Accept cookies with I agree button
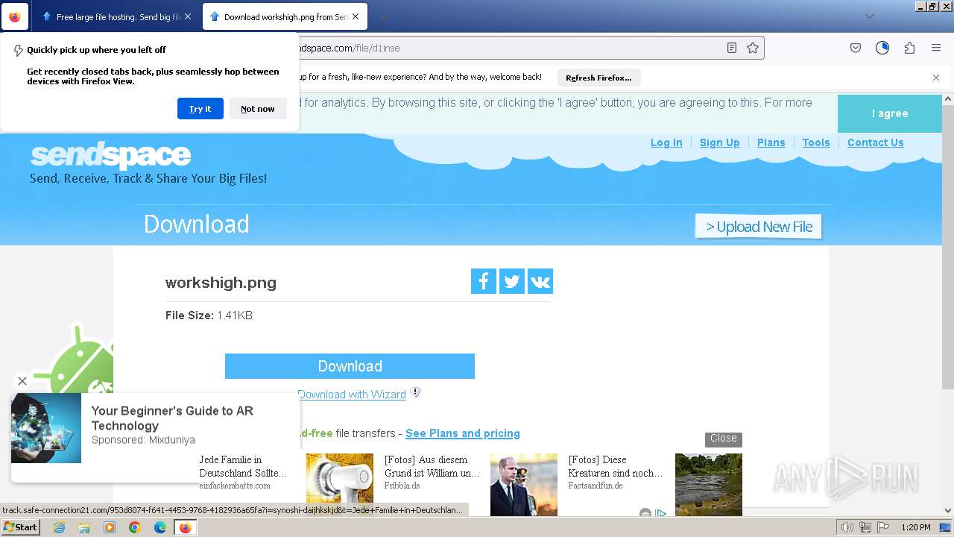The image size is (954, 537). pyautogui.click(x=890, y=113)
